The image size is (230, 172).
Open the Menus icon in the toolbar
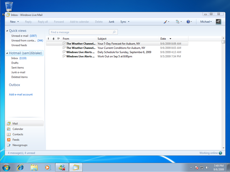(178, 22)
